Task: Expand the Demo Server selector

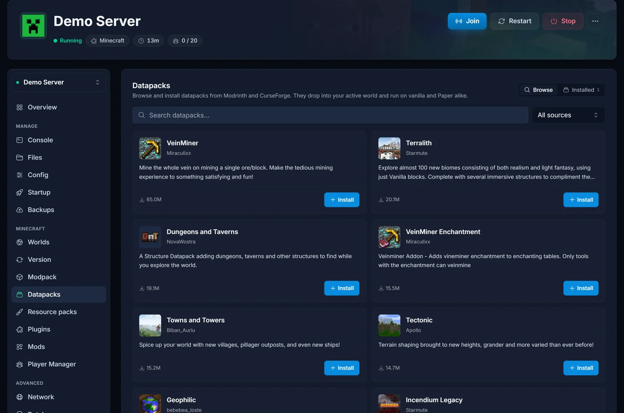Action: point(58,82)
